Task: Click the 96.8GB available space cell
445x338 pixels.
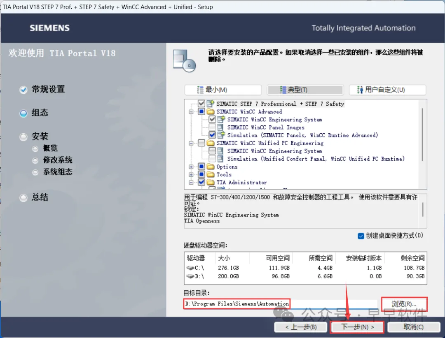Action: (x=281, y=276)
